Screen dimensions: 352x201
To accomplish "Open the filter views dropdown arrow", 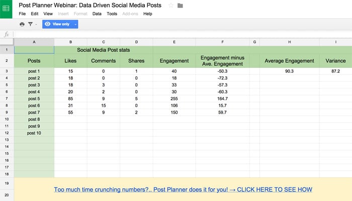I will click(x=36, y=24).
